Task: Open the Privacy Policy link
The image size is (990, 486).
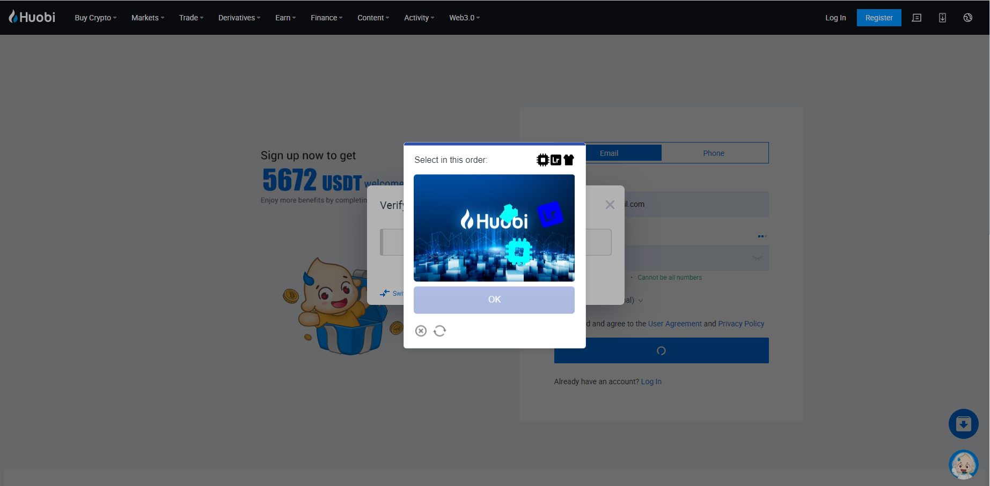Action: [x=741, y=324]
